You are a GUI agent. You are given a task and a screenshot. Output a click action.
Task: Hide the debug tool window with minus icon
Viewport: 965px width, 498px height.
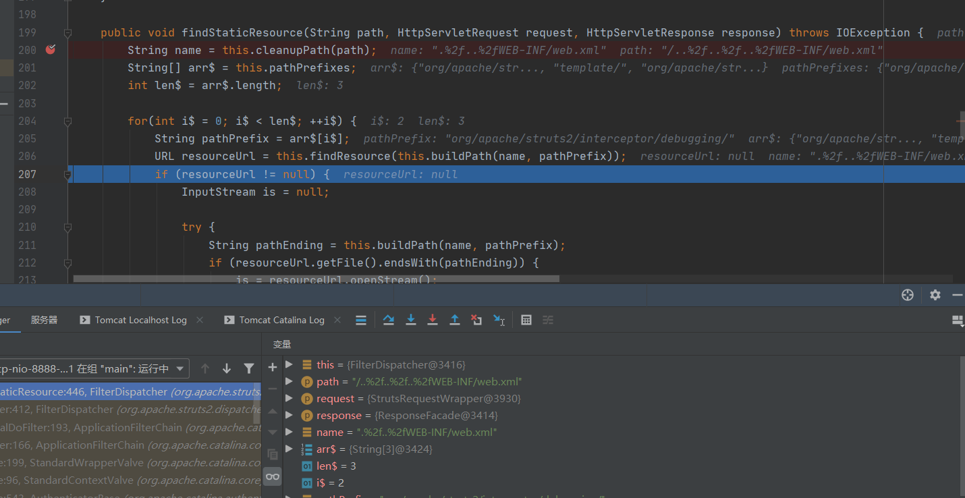click(957, 295)
